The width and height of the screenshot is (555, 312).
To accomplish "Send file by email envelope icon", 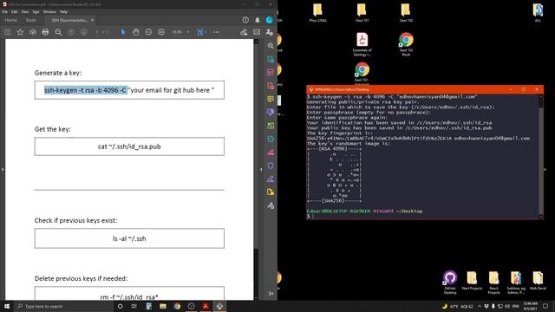I will point(257,32).
